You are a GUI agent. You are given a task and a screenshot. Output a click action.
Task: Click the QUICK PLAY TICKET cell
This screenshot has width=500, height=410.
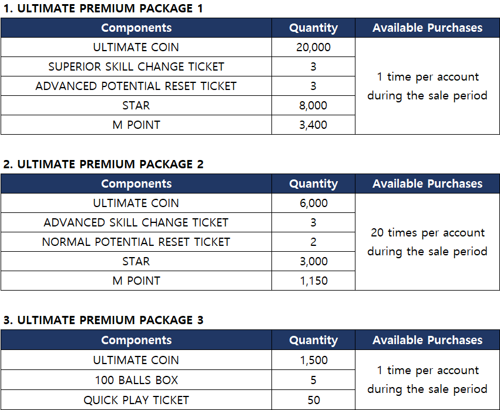tap(136, 400)
